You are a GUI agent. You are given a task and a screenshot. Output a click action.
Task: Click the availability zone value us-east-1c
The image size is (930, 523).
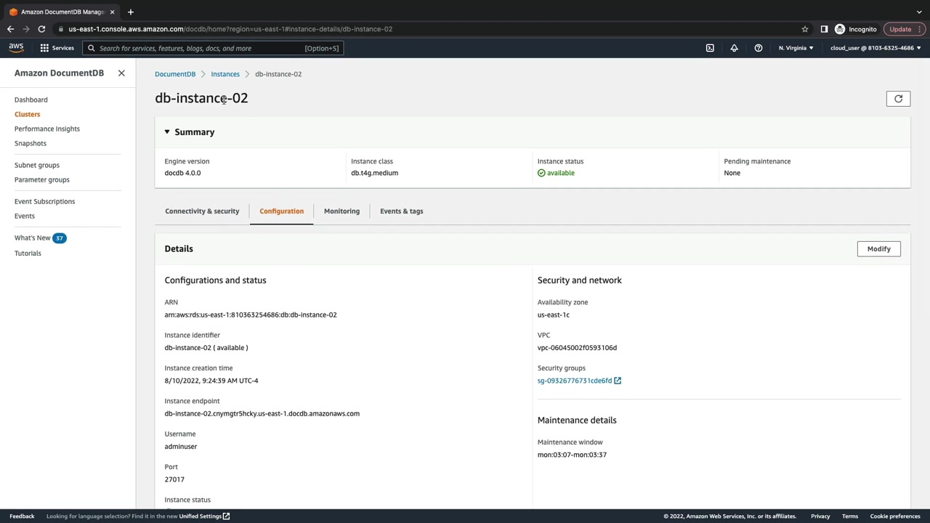point(554,315)
